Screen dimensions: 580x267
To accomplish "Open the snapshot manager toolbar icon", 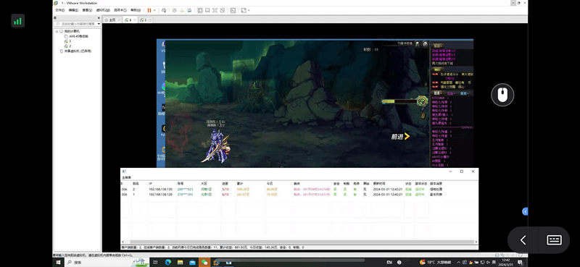I will pyautogui.click(x=189, y=10).
